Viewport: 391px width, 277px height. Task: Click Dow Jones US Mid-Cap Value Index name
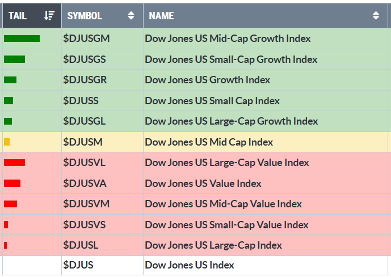(x=224, y=204)
